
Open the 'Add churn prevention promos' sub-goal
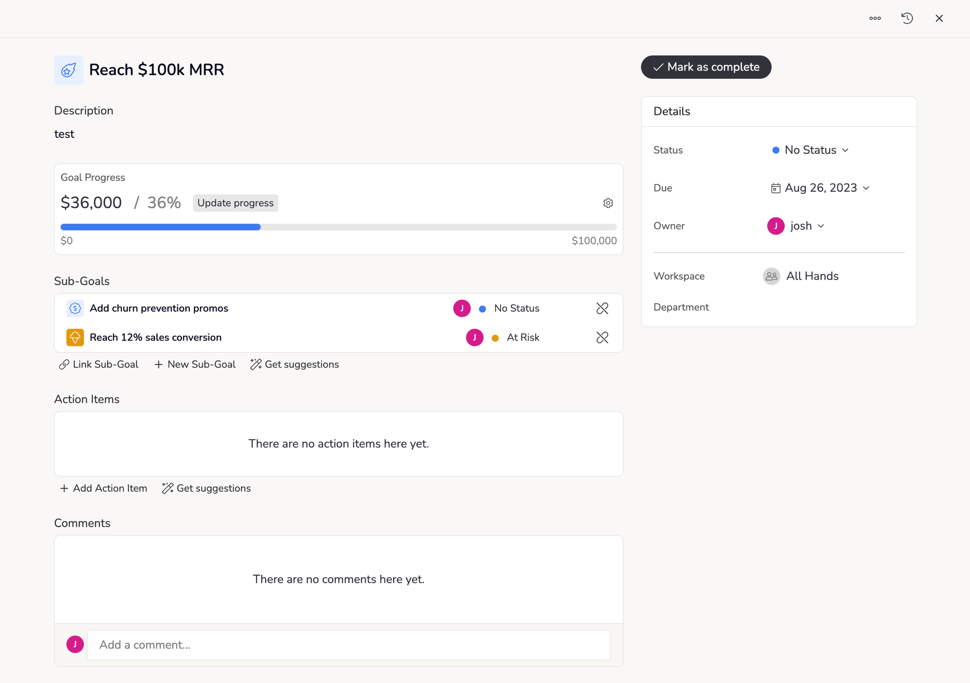[159, 308]
